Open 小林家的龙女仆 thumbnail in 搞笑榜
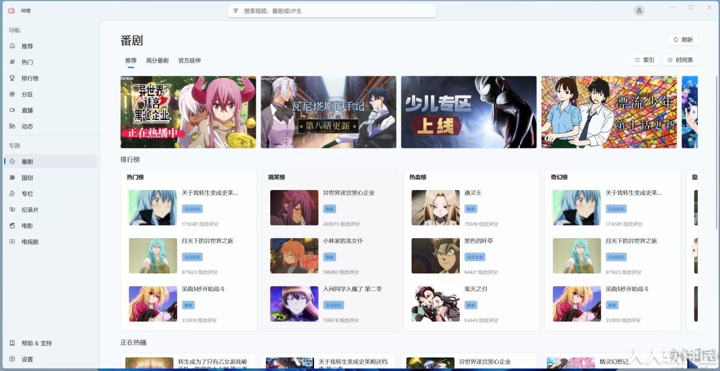Image resolution: width=720 pixels, height=371 pixels. click(x=294, y=256)
